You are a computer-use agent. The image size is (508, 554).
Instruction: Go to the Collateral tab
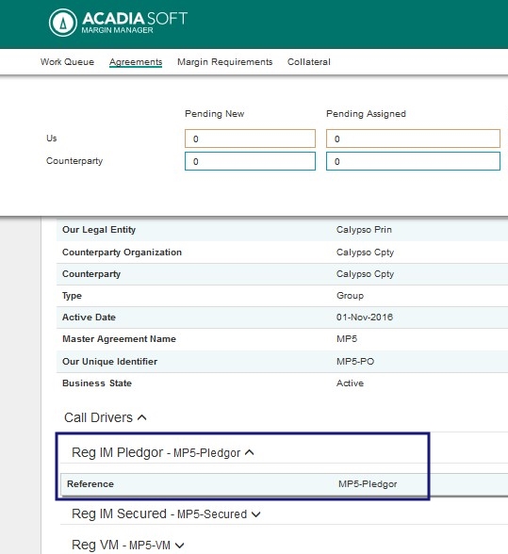(x=309, y=62)
